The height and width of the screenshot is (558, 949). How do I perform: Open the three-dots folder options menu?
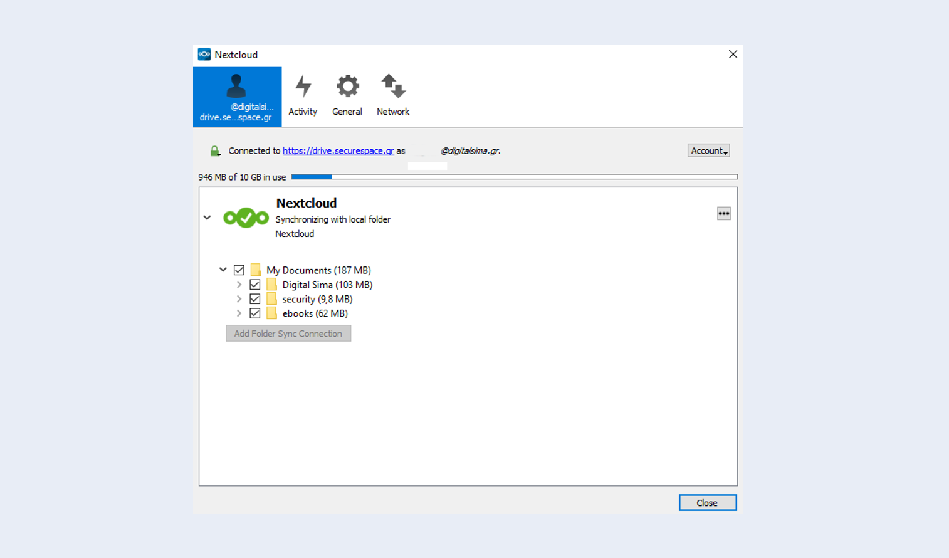pos(724,214)
